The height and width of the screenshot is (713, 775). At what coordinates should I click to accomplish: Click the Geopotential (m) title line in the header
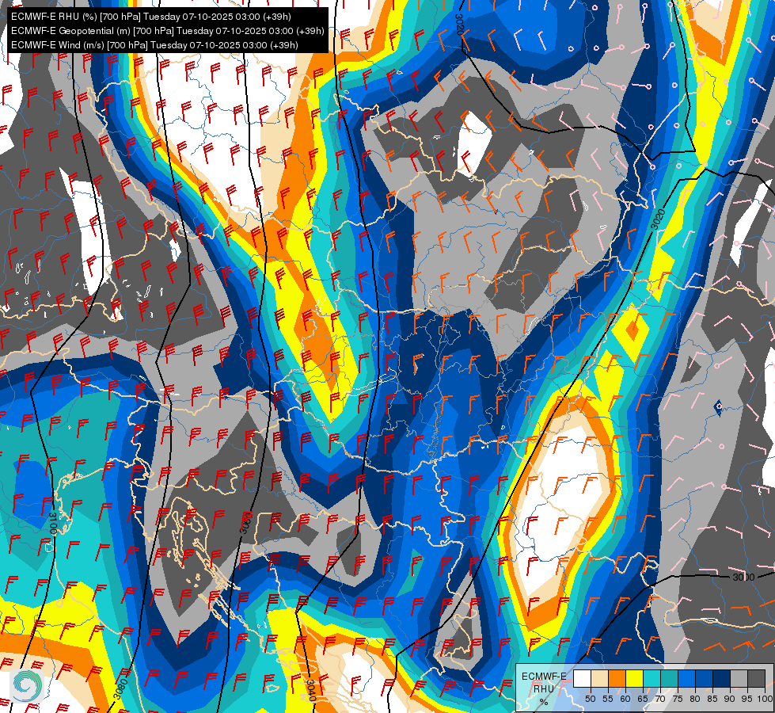click(168, 31)
